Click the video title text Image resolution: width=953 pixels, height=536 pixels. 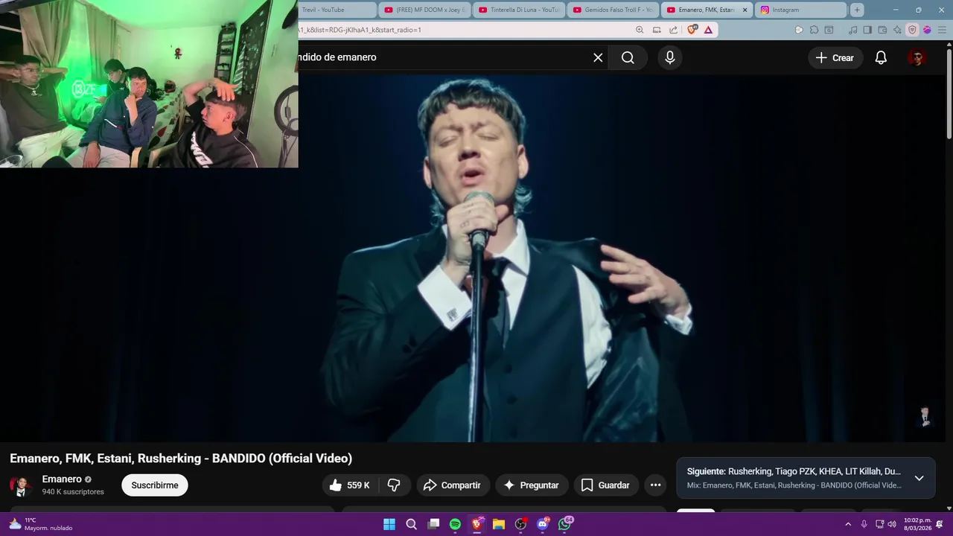[181, 459]
